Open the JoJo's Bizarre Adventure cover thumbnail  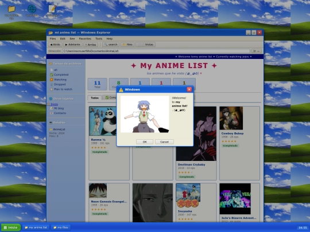(x=235, y=199)
